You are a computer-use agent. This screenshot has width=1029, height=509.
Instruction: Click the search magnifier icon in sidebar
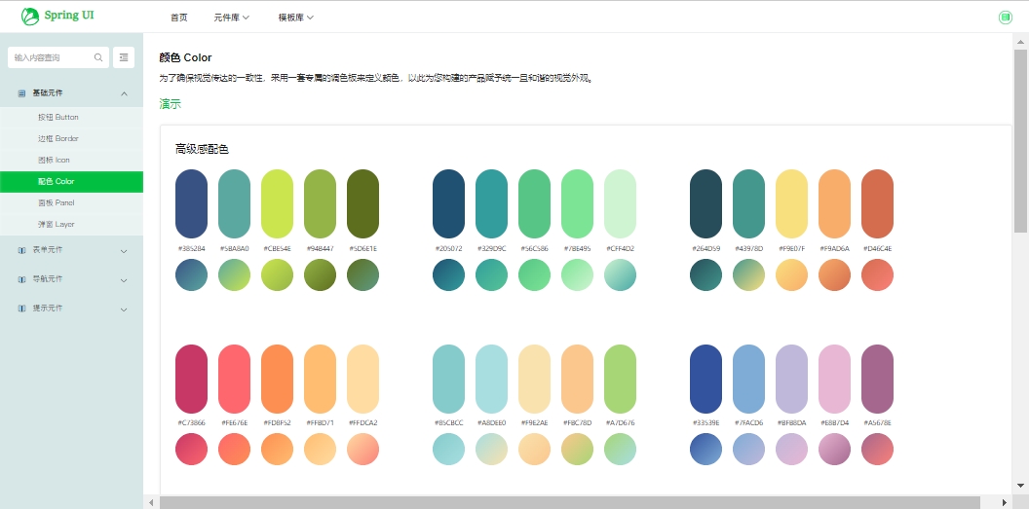click(x=98, y=57)
